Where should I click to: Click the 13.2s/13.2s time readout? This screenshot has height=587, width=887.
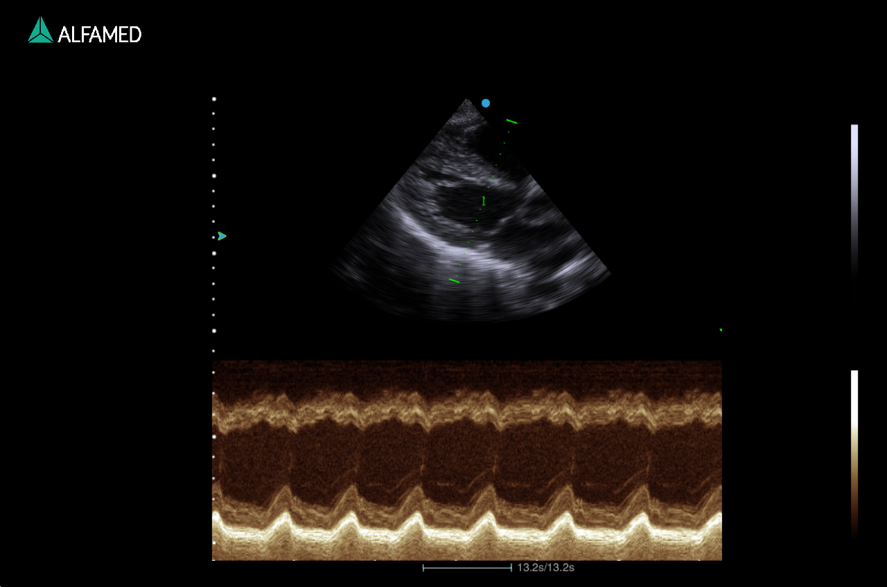[x=546, y=568]
